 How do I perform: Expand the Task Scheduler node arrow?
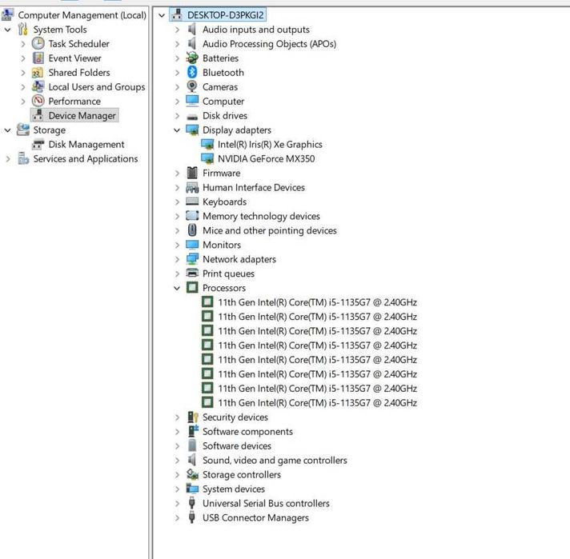click(x=23, y=44)
